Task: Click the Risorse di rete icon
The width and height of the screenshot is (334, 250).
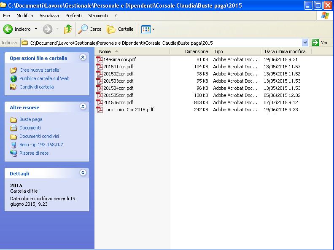Action: 13,153
